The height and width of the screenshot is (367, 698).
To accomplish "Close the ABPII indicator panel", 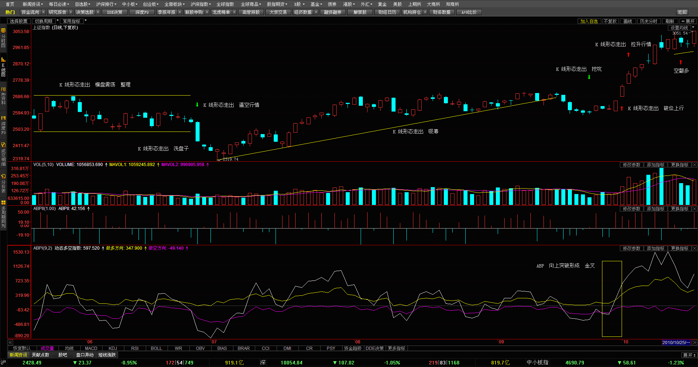I will click(694, 209).
